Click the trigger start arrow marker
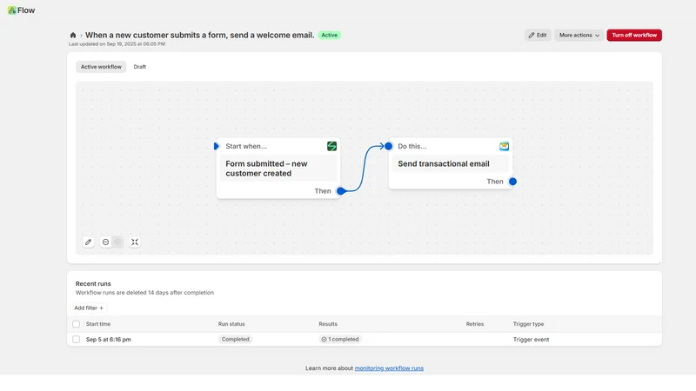The height and width of the screenshot is (391, 696). [x=216, y=146]
